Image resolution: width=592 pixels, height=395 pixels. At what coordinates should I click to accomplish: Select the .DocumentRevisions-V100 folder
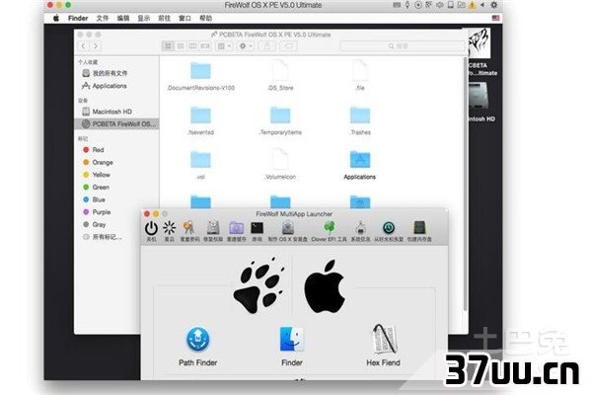(x=200, y=71)
